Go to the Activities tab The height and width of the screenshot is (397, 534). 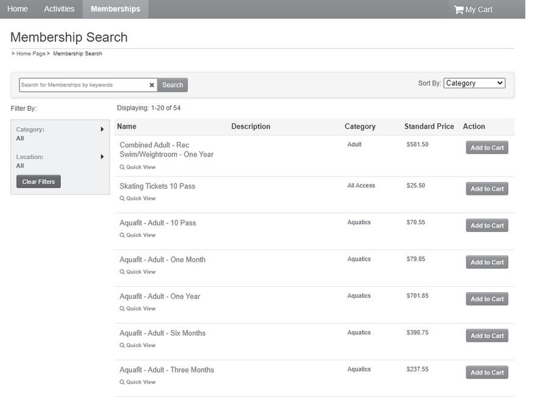59,9
